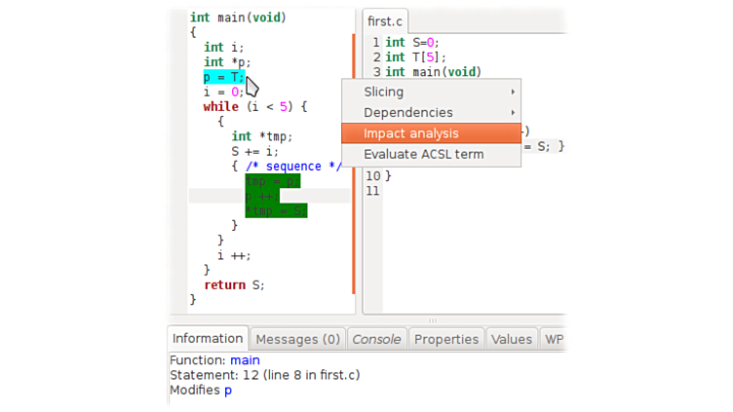Screen dimensions: 733x412
Task: Switch to the Messages (0) tab
Action: point(297,339)
